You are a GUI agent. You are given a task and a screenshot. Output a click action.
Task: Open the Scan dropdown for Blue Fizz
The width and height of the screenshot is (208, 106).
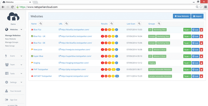tap(187, 30)
